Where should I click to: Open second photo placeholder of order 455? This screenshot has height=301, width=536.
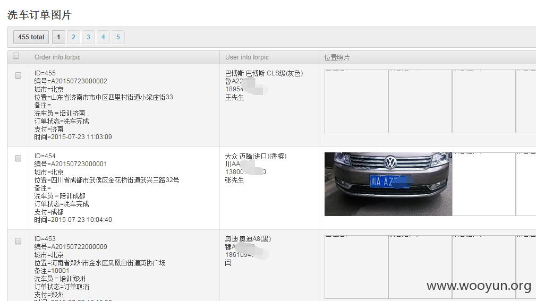point(420,101)
